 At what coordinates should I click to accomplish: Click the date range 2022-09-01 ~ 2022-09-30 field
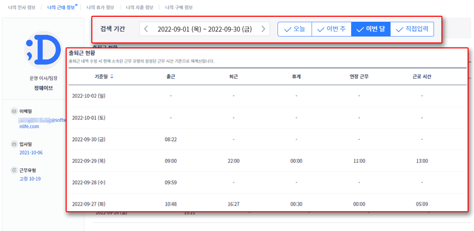pyautogui.click(x=204, y=29)
